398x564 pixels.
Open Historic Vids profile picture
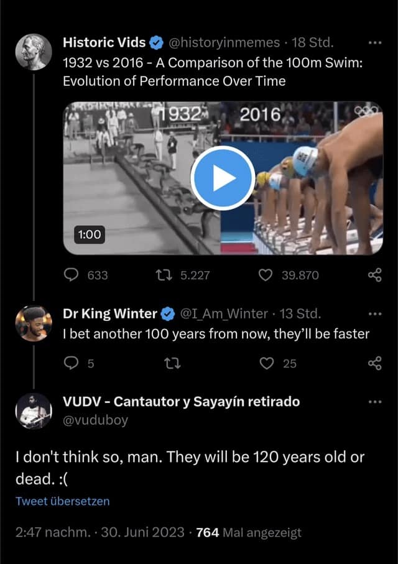[34, 52]
